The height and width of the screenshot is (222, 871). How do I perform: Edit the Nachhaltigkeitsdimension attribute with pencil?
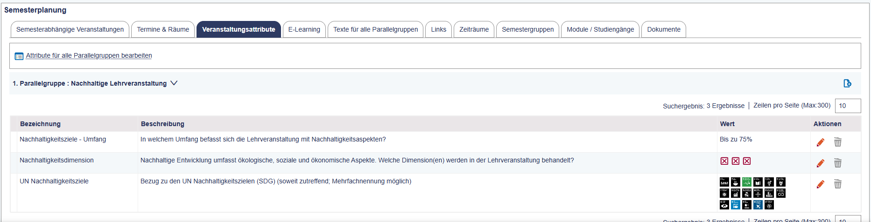coord(821,163)
